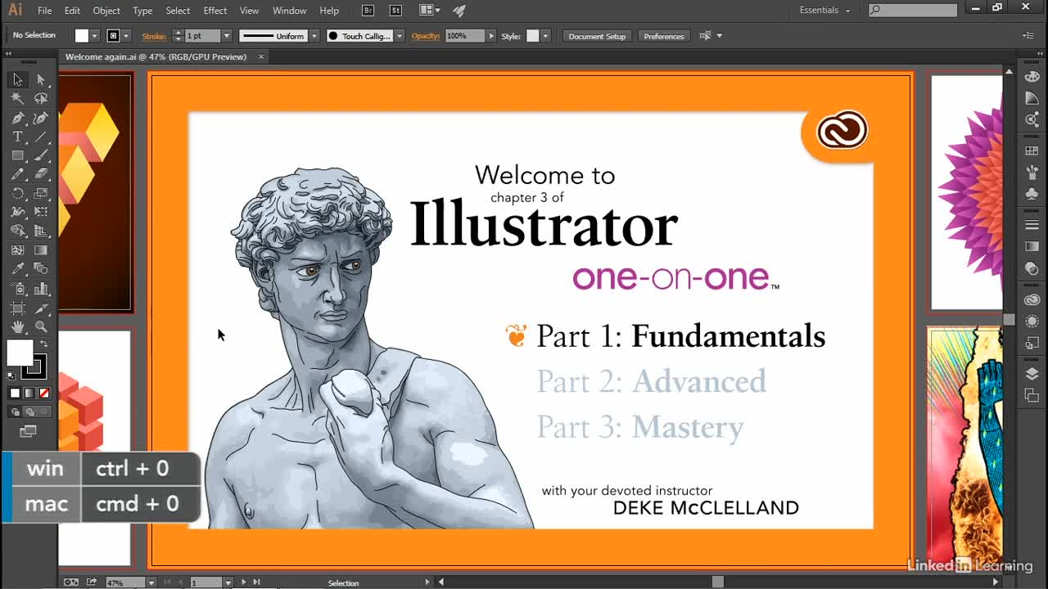Select the Lasso tool
The image size is (1048, 589).
pyautogui.click(x=41, y=98)
